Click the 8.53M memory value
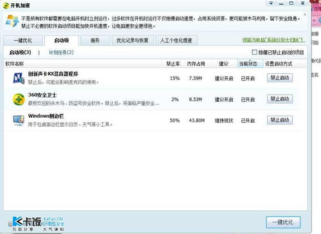The height and width of the screenshot is (234, 321). 196,100
